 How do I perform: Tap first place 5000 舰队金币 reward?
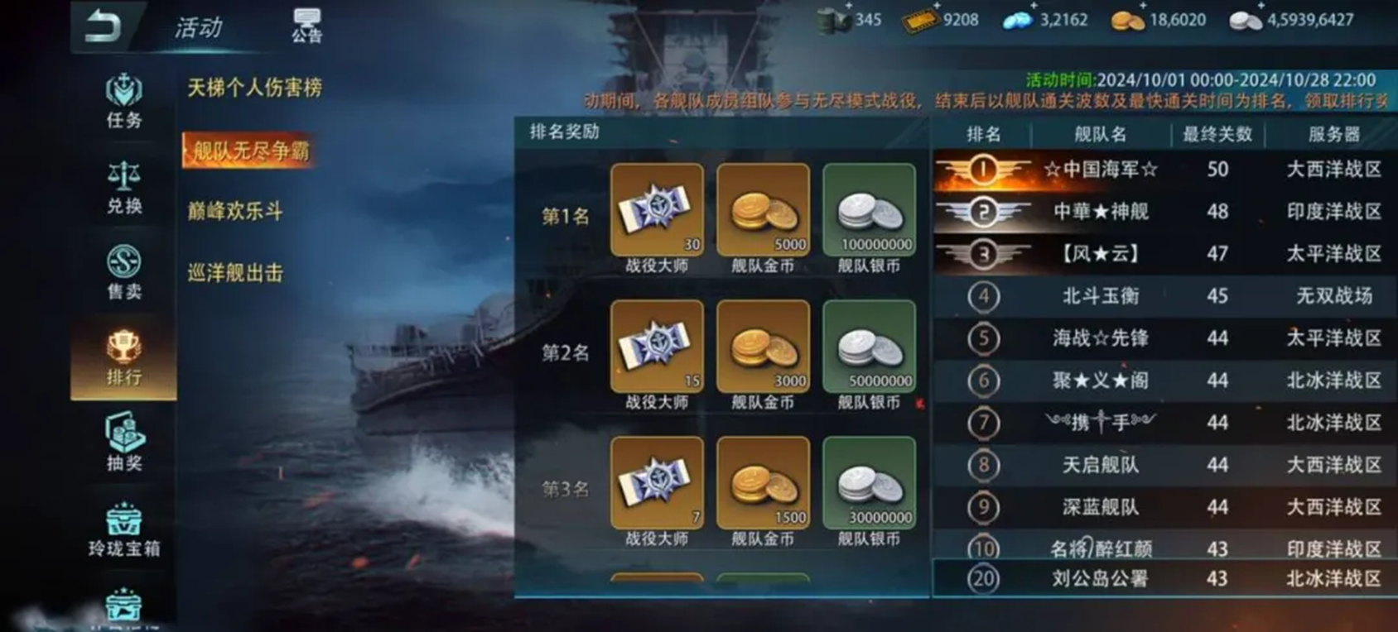click(763, 209)
